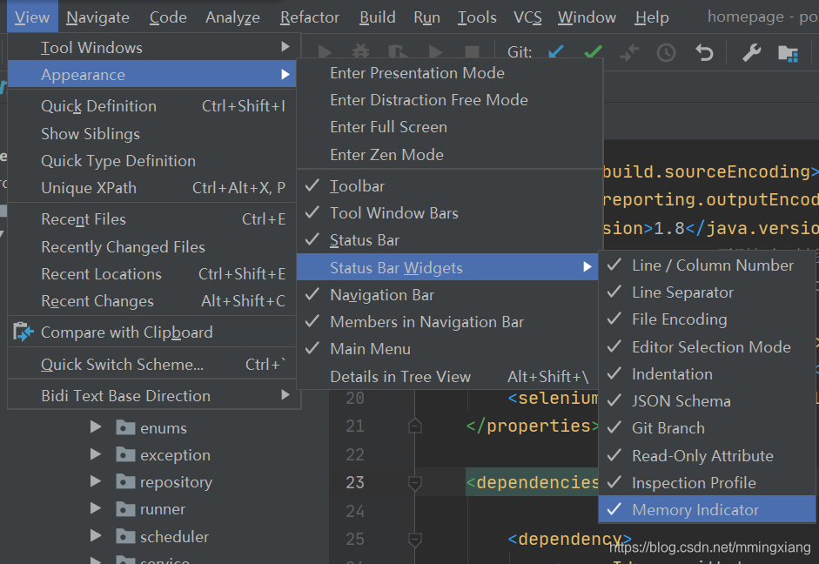Toggle File Encoding widget
This screenshot has height=564, width=819.
[x=708, y=319]
